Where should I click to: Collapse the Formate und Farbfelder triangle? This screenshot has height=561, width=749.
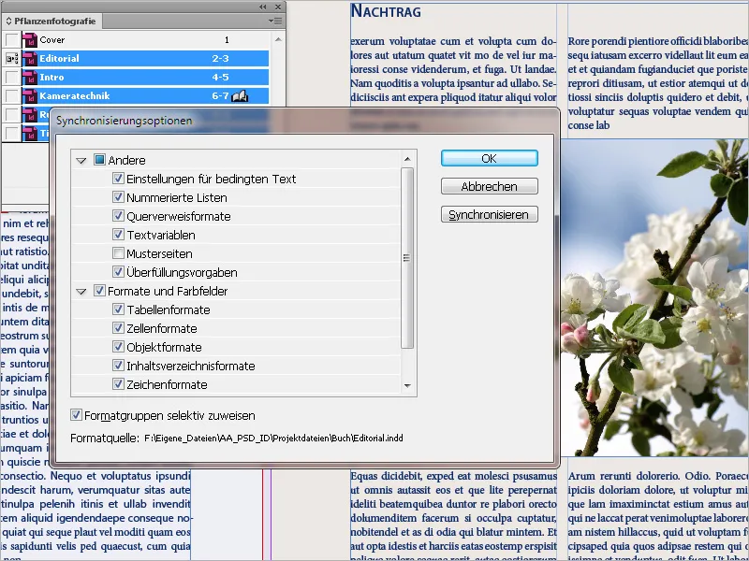pyautogui.click(x=81, y=292)
